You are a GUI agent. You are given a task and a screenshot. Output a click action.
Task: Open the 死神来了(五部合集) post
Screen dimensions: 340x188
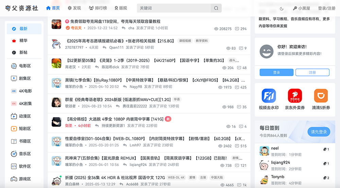pyautogui.click(x=146, y=158)
